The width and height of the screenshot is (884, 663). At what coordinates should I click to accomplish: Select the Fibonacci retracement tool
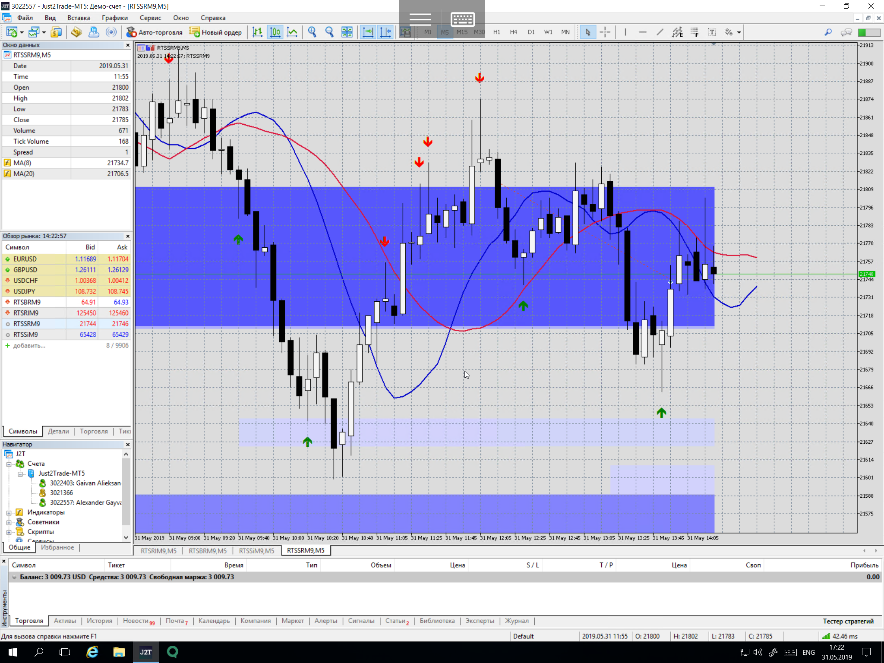[695, 32]
